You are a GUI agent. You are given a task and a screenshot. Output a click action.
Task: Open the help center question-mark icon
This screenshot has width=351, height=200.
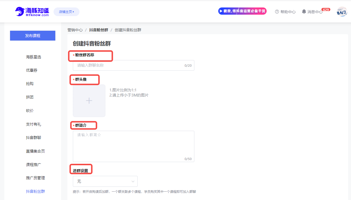point(277,12)
